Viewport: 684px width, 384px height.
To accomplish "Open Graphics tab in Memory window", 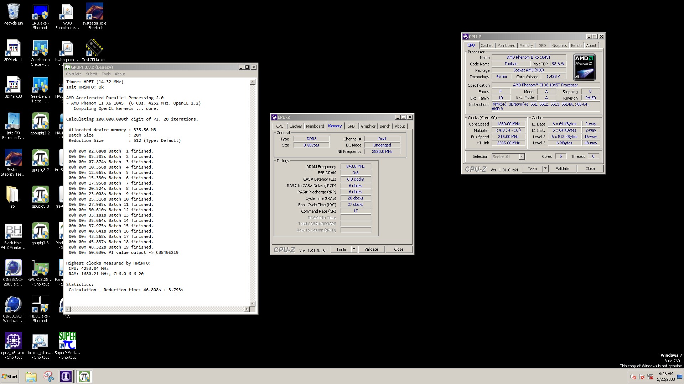I will pyautogui.click(x=368, y=126).
